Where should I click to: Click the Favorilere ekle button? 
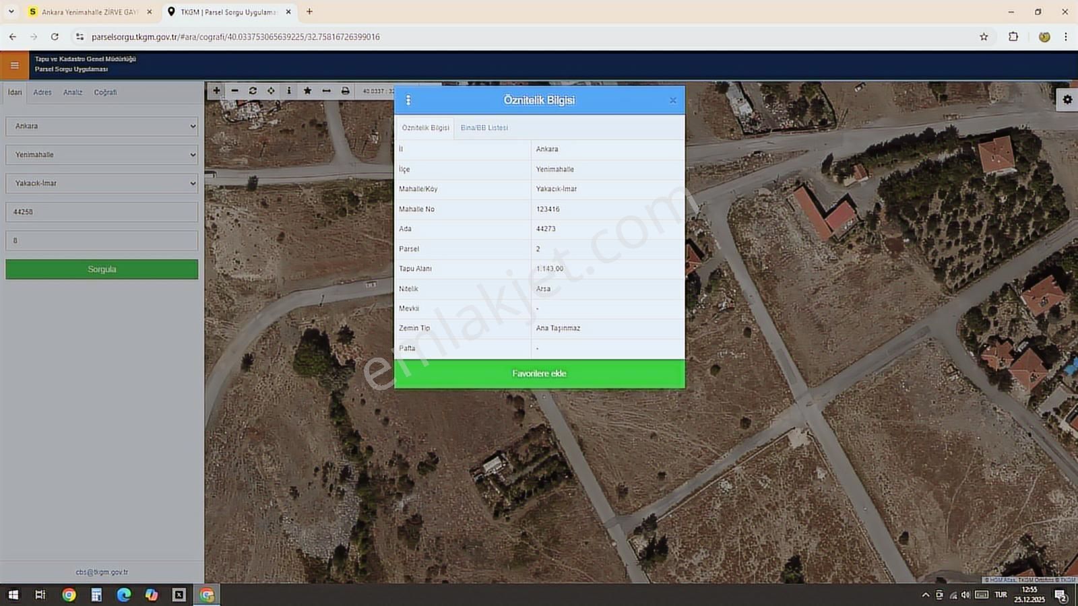(539, 374)
